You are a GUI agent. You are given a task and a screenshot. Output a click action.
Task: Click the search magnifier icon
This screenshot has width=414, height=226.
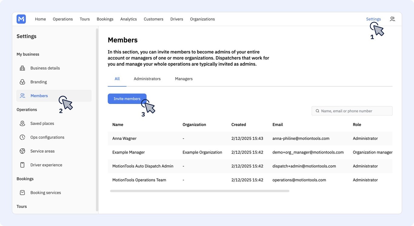318,111
